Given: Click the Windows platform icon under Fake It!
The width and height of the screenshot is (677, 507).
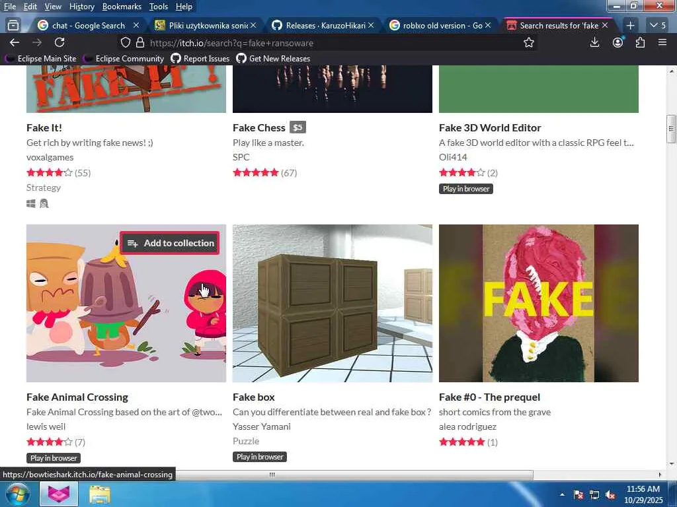Looking at the screenshot, I should (x=30, y=203).
